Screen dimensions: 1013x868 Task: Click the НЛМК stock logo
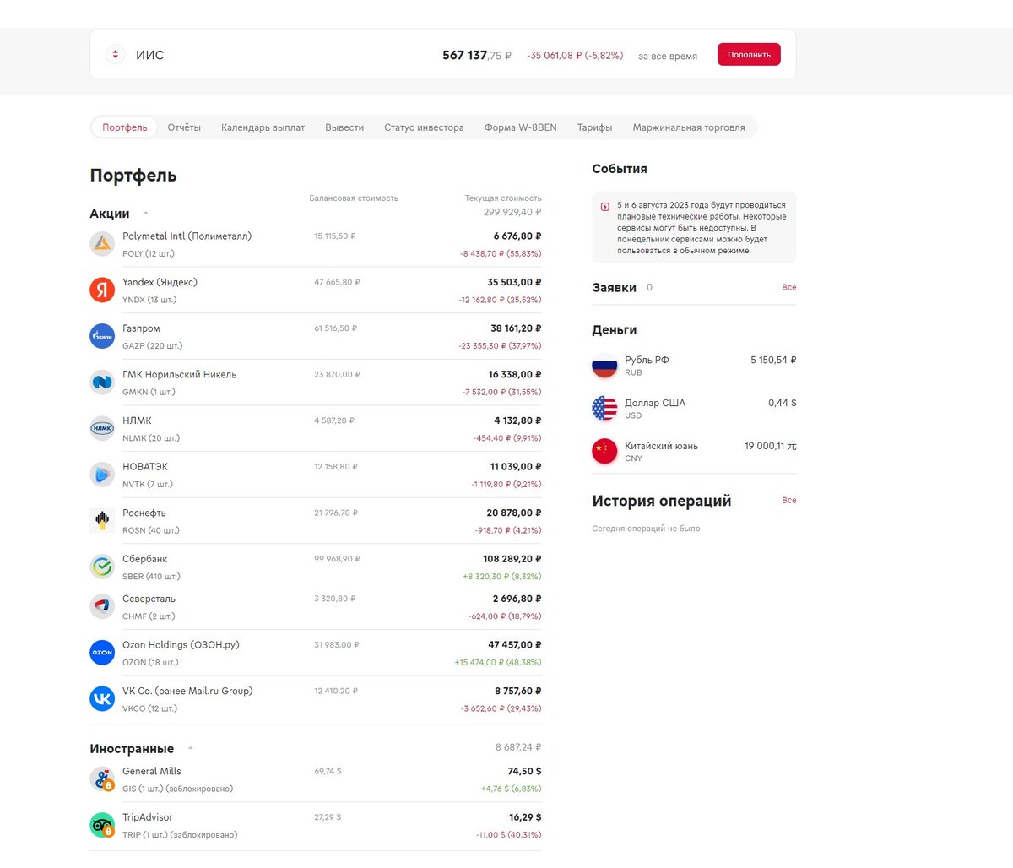[x=102, y=428]
